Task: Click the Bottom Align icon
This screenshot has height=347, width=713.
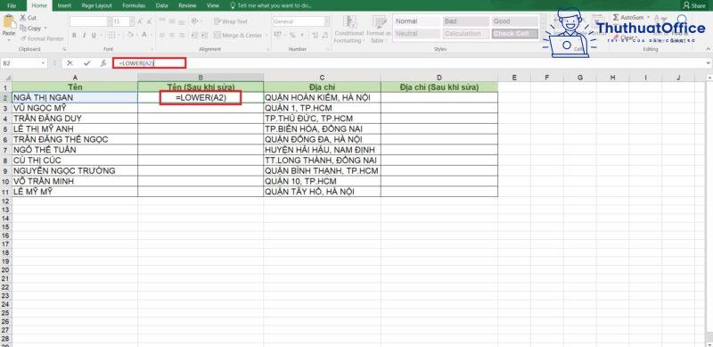Action: point(183,21)
